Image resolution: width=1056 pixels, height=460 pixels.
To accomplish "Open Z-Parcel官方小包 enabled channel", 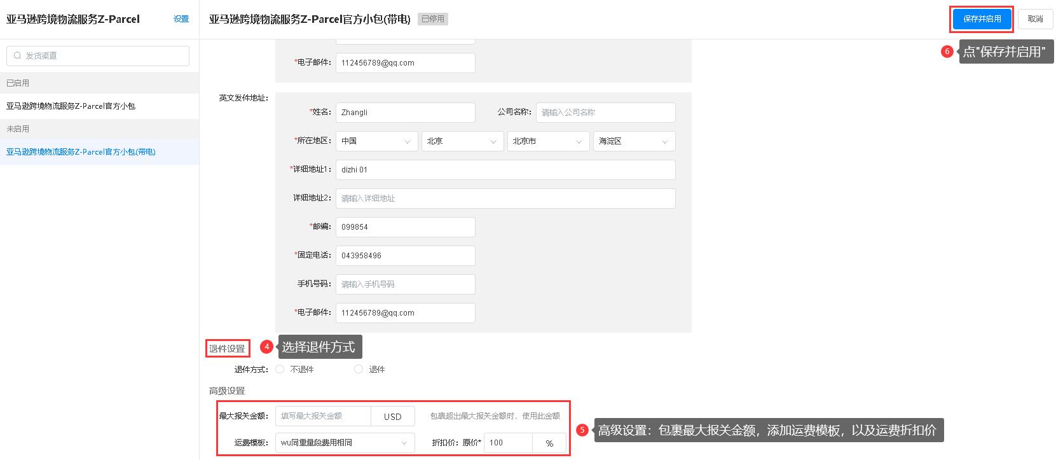I will click(x=99, y=106).
